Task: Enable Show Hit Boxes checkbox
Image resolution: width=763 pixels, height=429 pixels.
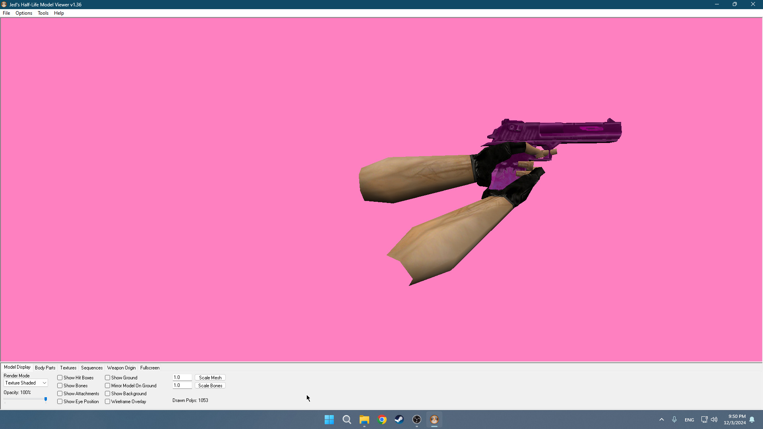Action: coord(60,378)
